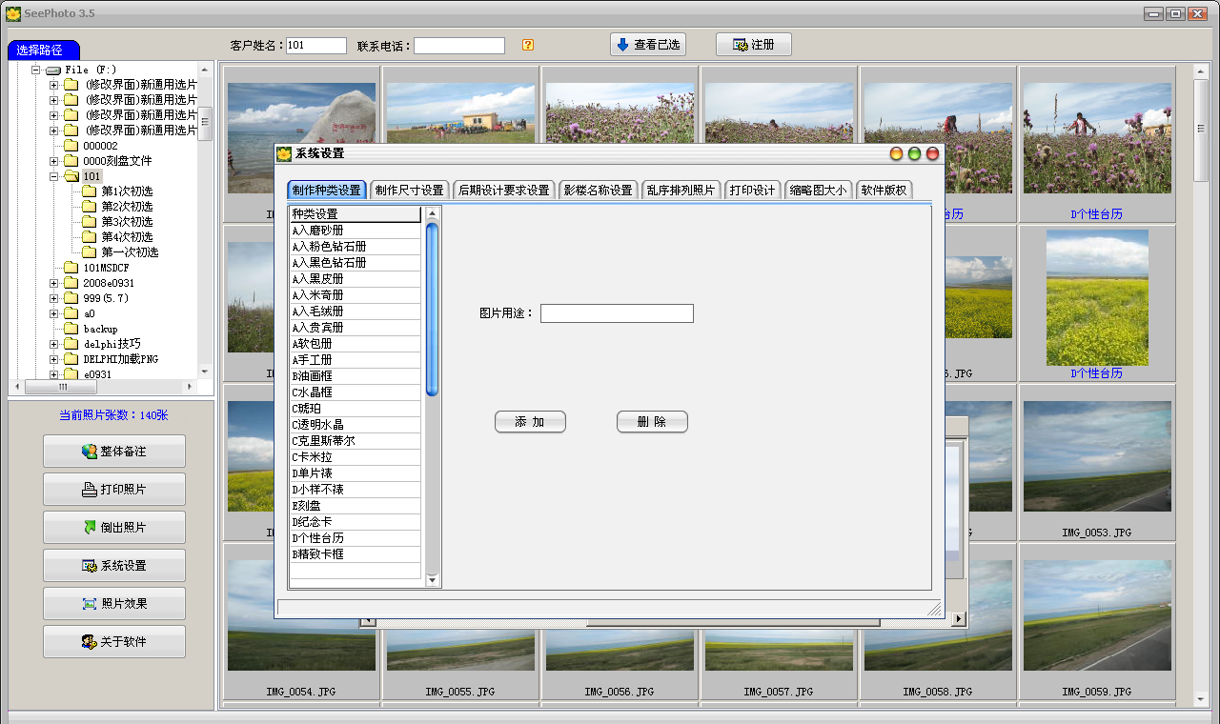Expand the e0931 folder
Screen dimensions: 1220x724
click(54, 374)
